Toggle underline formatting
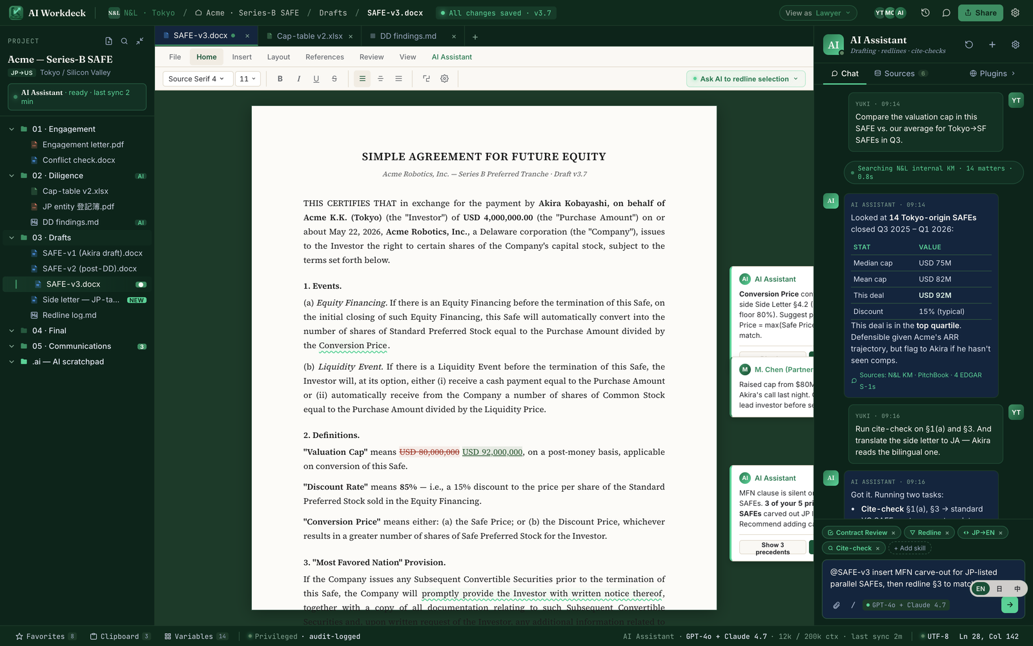Image resolution: width=1033 pixels, height=646 pixels. [316, 79]
